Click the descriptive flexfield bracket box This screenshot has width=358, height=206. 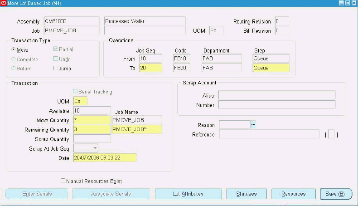tap(332, 134)
